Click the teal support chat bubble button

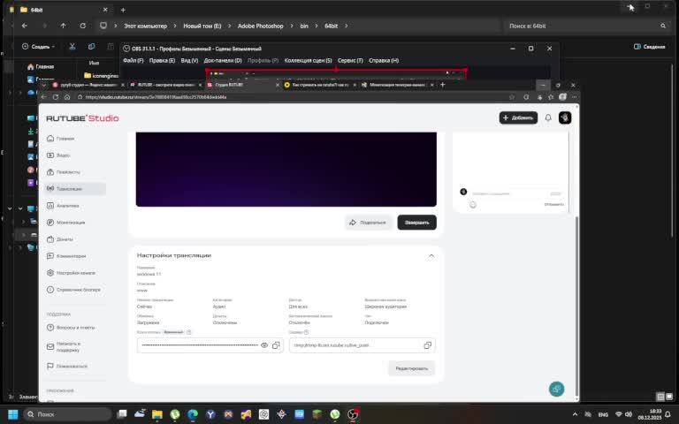pos(556,389)
